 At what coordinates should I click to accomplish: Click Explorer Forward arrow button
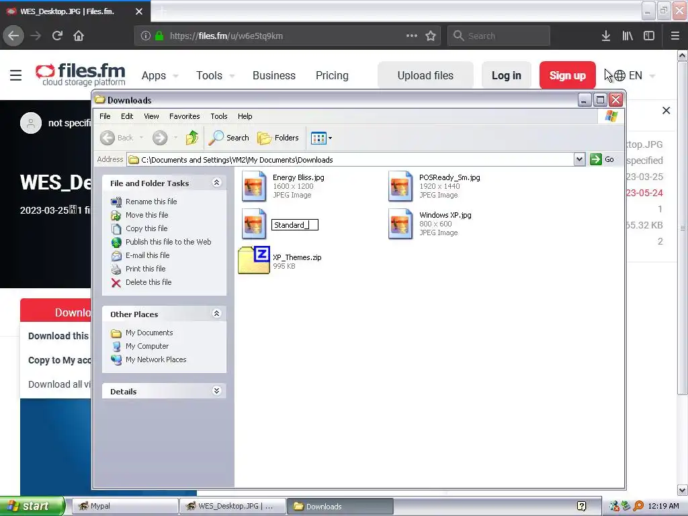(x=160, y=138)
